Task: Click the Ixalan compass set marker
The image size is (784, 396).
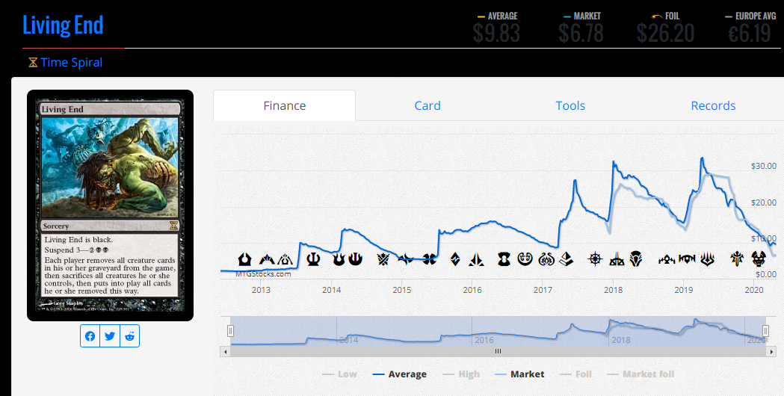Action: [595, 259]
